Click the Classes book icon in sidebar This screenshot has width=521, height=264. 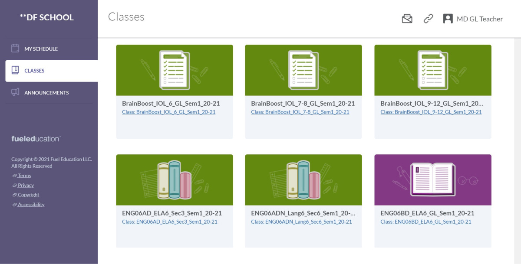pyautogui.click(x=15, y=70)
